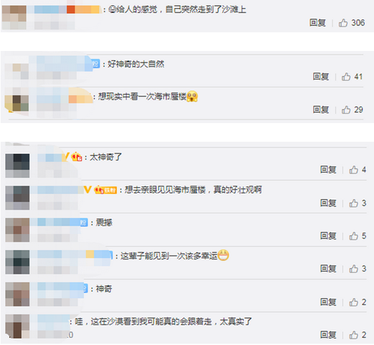
Task: Reply to the 太神奇了 comment
Action: tap(328, 170)
